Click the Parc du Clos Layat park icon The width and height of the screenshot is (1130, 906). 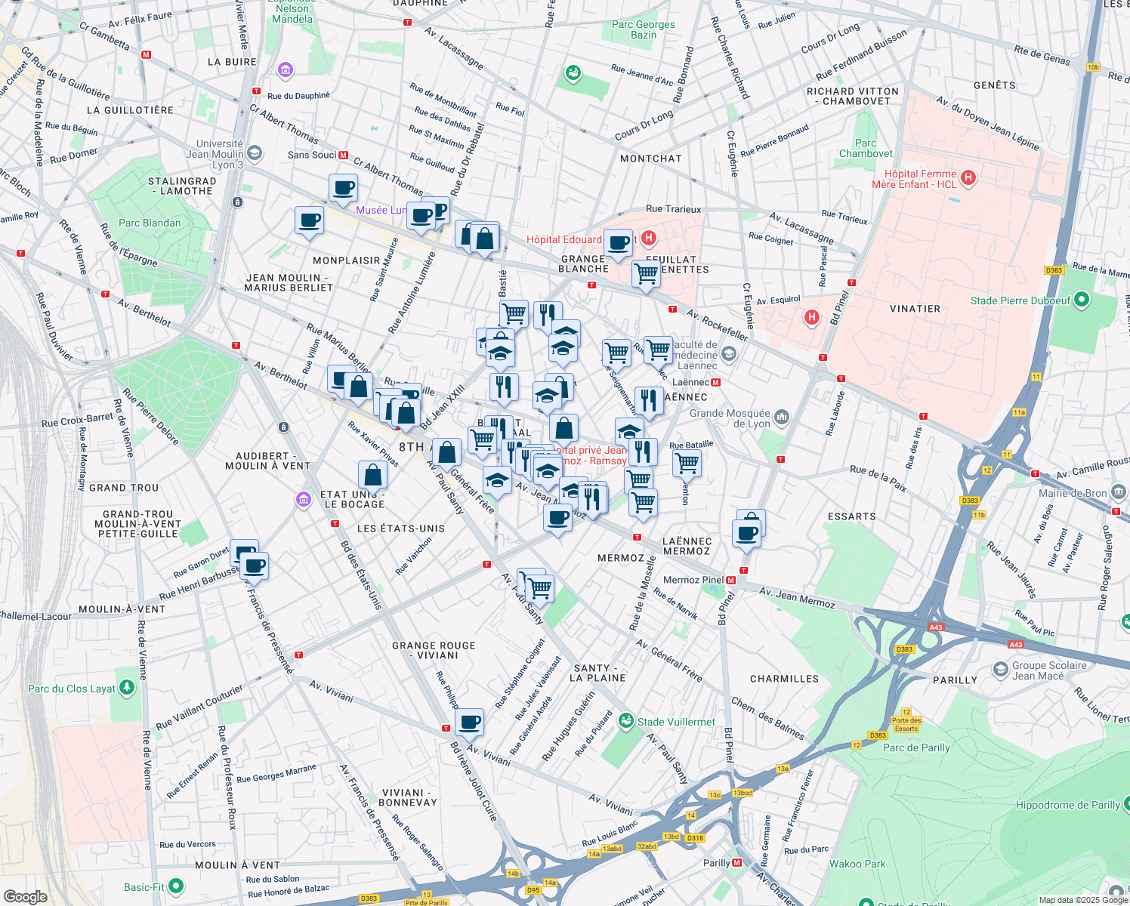pos(127,688)
